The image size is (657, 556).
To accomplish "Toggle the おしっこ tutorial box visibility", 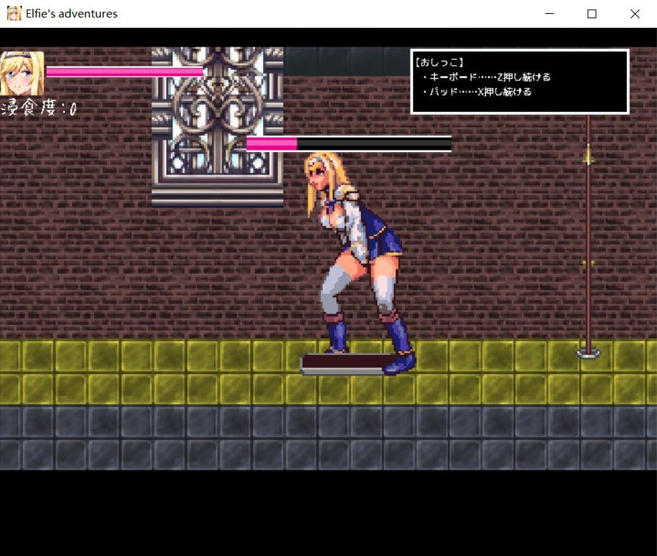I will [x=519, y=80].
